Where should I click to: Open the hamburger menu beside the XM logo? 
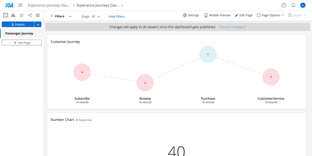20,5
